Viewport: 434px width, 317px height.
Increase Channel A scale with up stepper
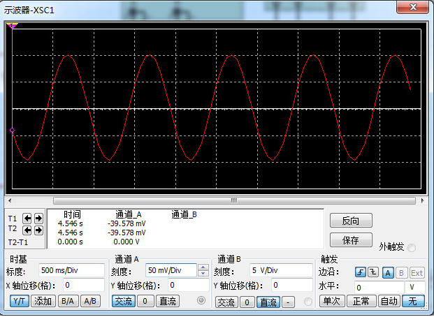coord(203,267)
